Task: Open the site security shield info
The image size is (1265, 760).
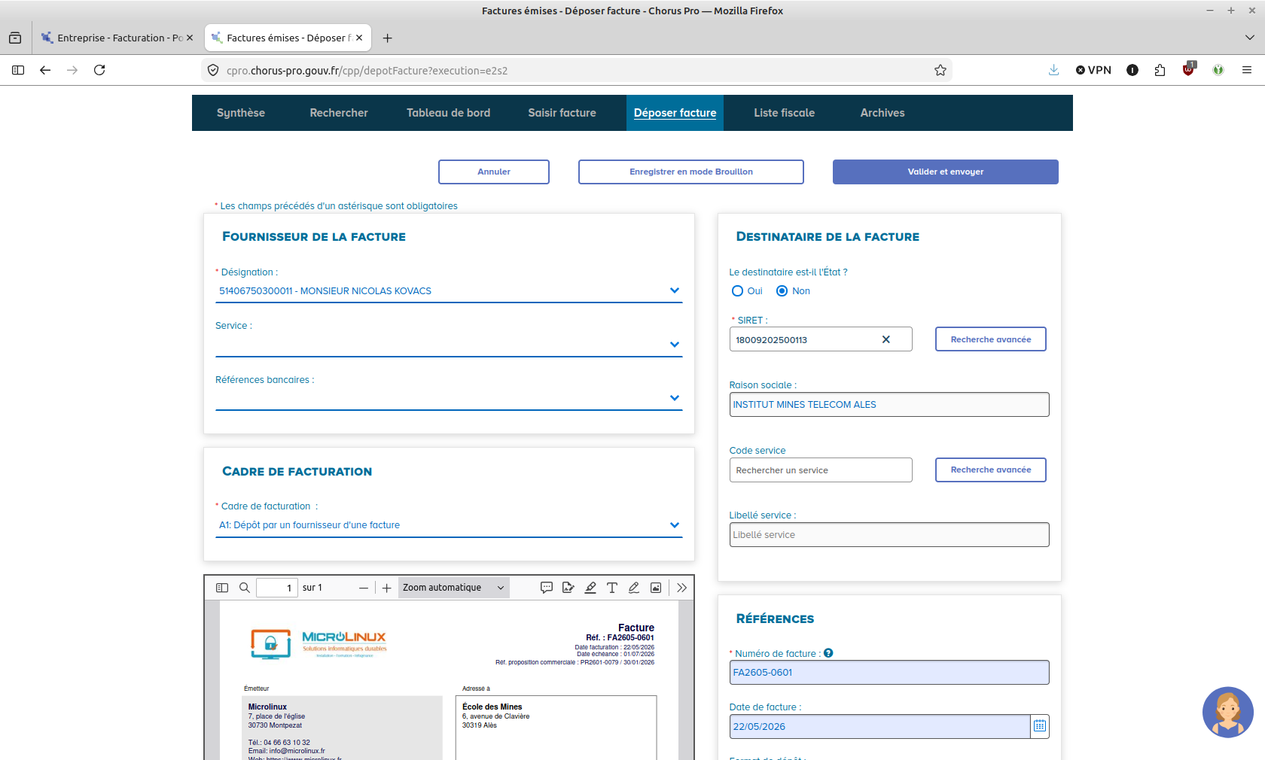Action: coord(213,70)
